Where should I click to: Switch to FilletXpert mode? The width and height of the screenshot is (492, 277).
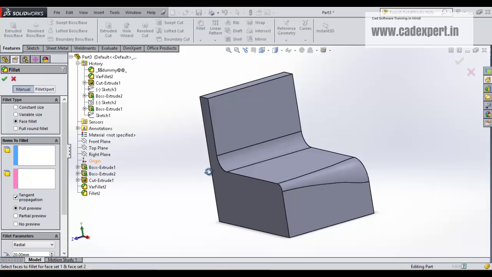[45, 89]
